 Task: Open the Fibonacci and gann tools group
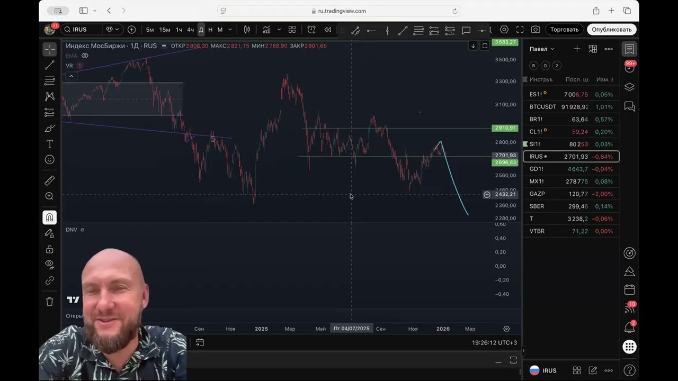[50, 81]
